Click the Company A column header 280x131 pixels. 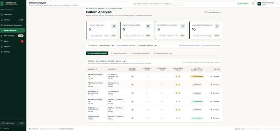tap(92, 69)
